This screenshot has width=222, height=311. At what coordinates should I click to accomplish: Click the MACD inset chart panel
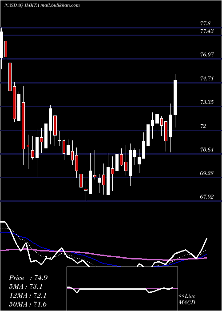click(x=122, y=289)
